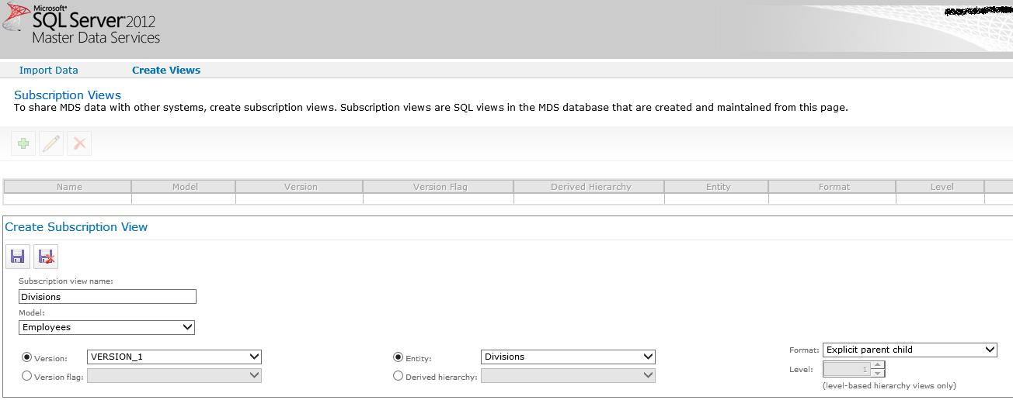Select the Version radio button
The image size is (1013, 400).
[27, 357]
